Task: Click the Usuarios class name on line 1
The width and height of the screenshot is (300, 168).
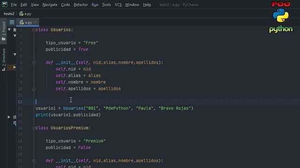Action: 60,30
